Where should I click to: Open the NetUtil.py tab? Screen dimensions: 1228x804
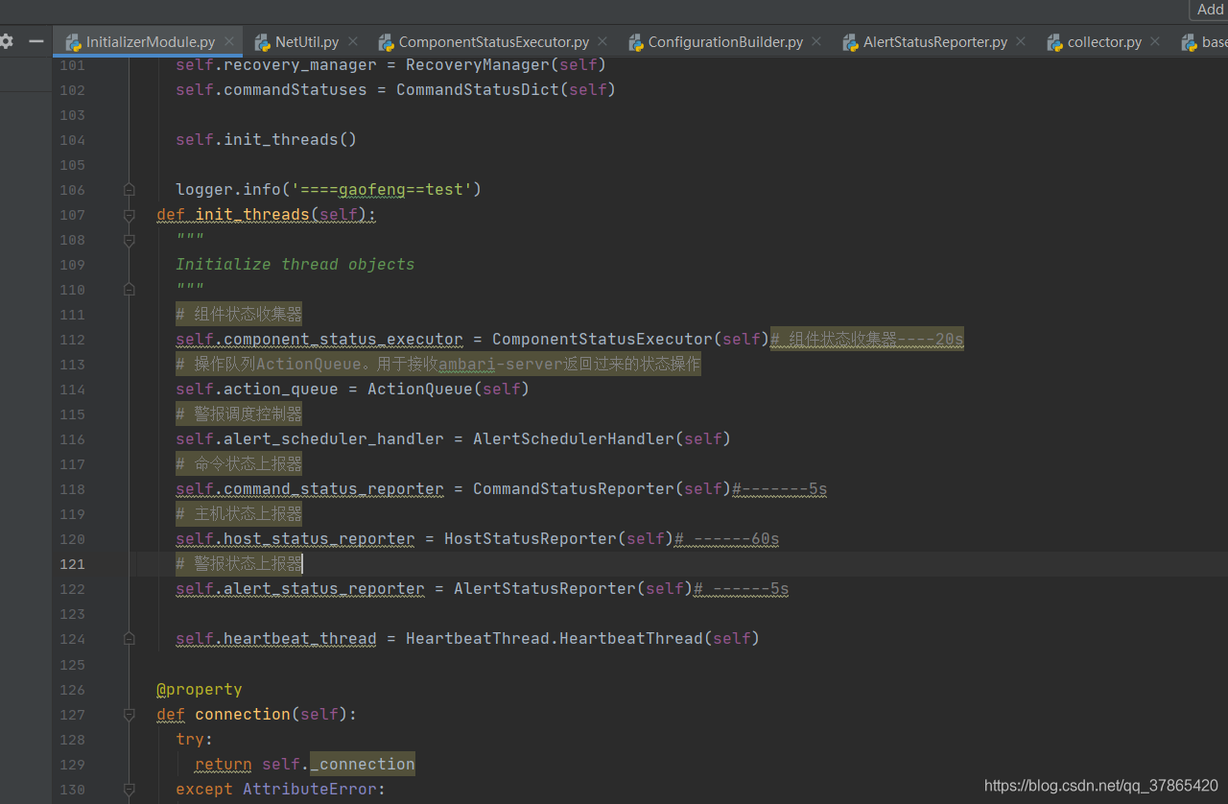pos(306,42)
